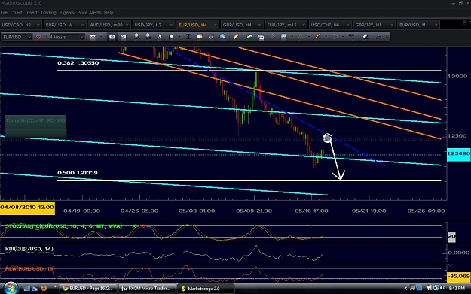Select the eraser tool
471x294 pixels.
[x=365, y=37]
